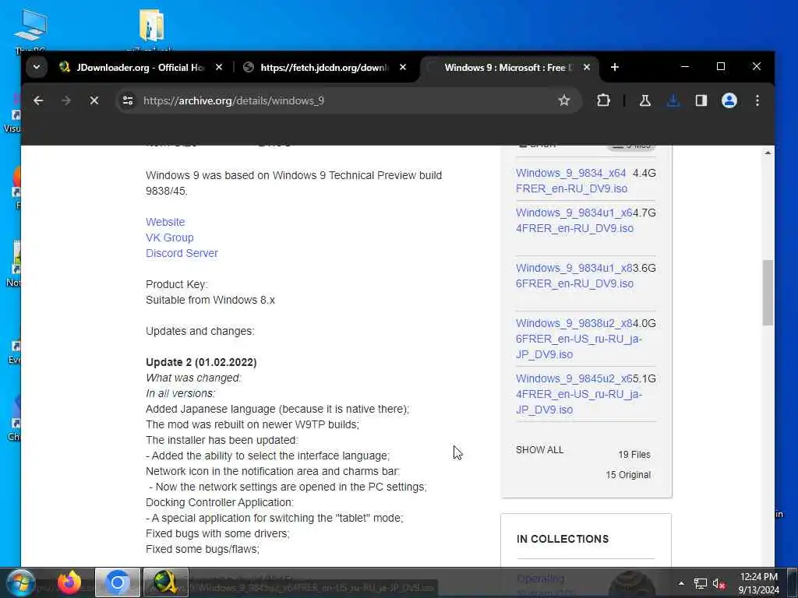Image resolution: width=798 pixels, height=598 pixels.
Task: Click the page vertical scrollbar thumb
Action: tap(768, 293)
